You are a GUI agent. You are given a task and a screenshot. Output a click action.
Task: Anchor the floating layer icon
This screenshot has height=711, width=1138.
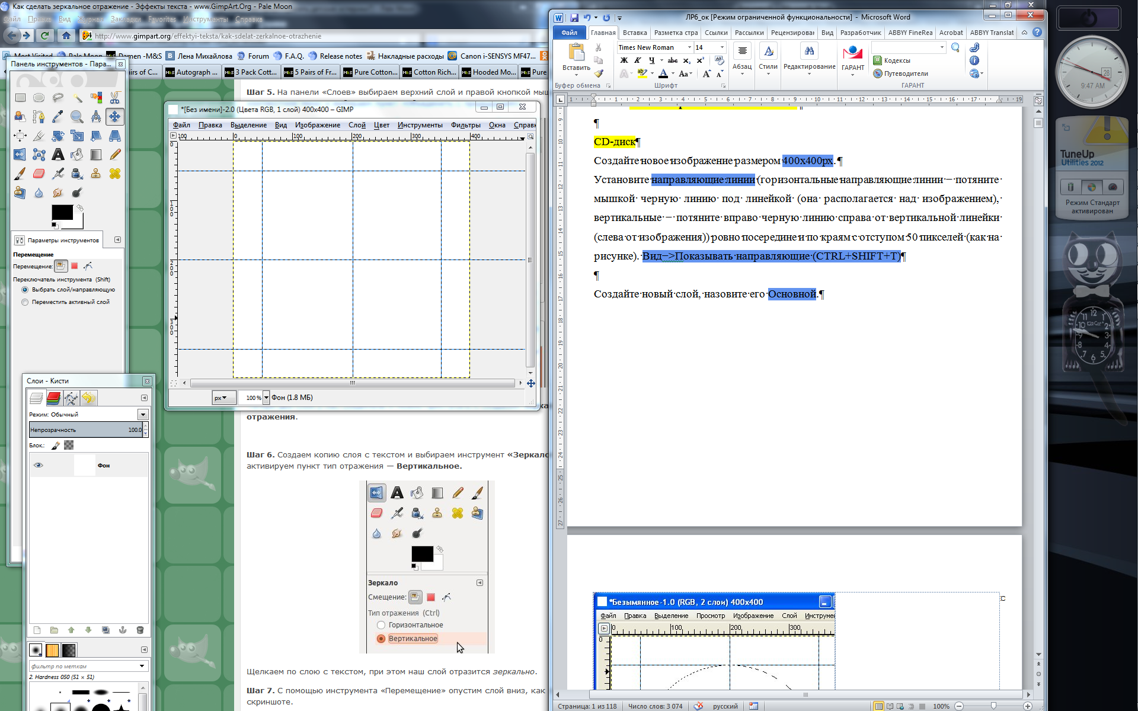[123, 630]
